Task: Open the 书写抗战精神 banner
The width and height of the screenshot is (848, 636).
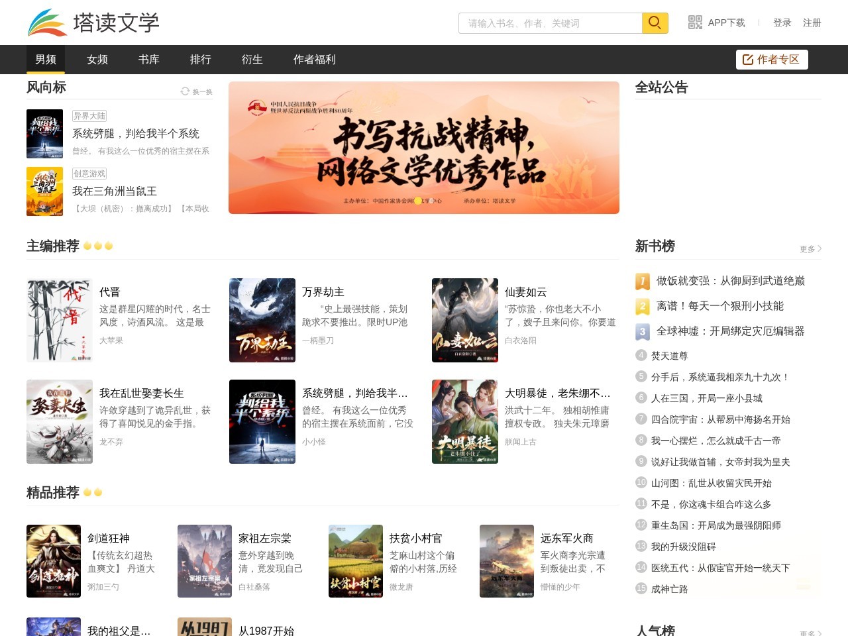Action: tap(424, 148)
